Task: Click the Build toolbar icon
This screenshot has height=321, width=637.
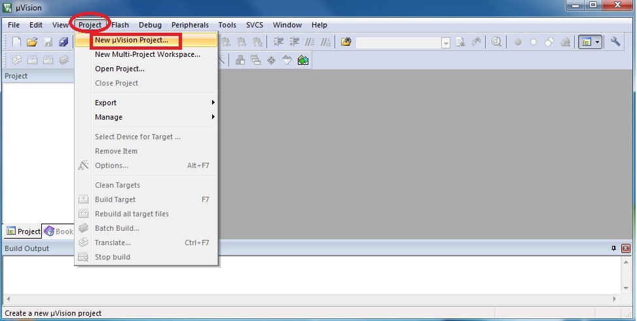Action: pos(32,60)
